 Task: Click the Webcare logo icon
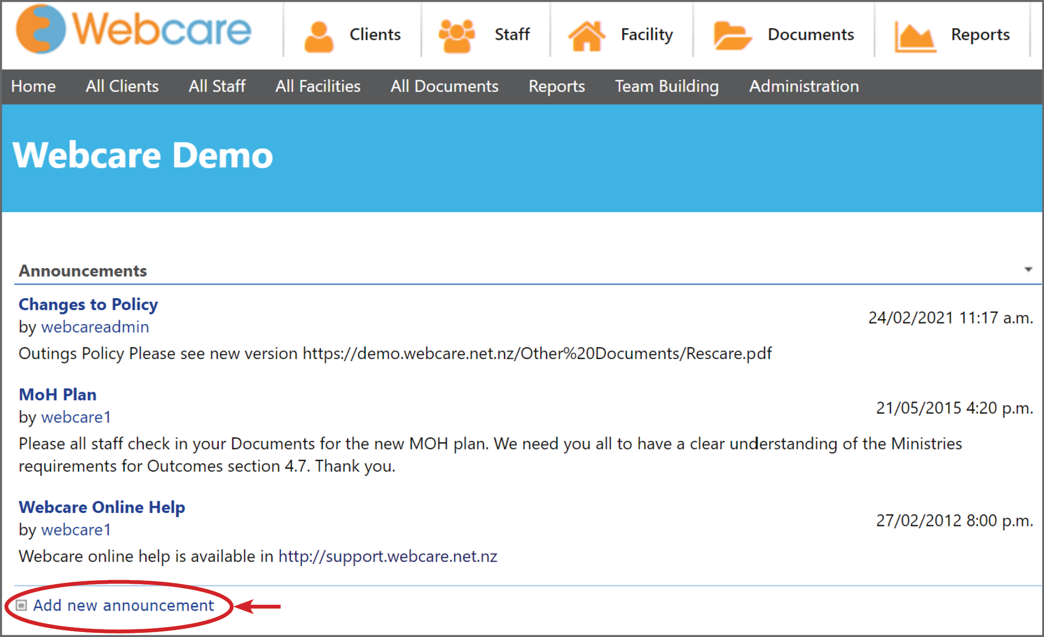tap(41, 30)
